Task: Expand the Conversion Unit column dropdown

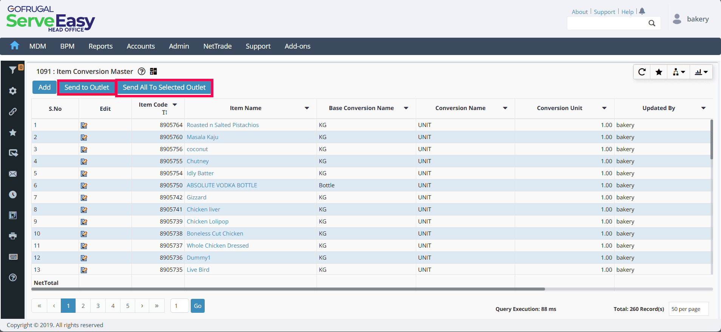Action: [604, 108]
